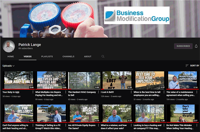Open options for best time to tell employees video

pos(164,92)
